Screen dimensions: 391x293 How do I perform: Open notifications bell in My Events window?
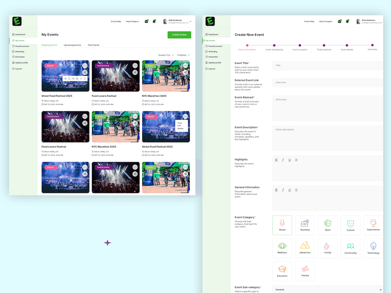click(x=154, y=21)
